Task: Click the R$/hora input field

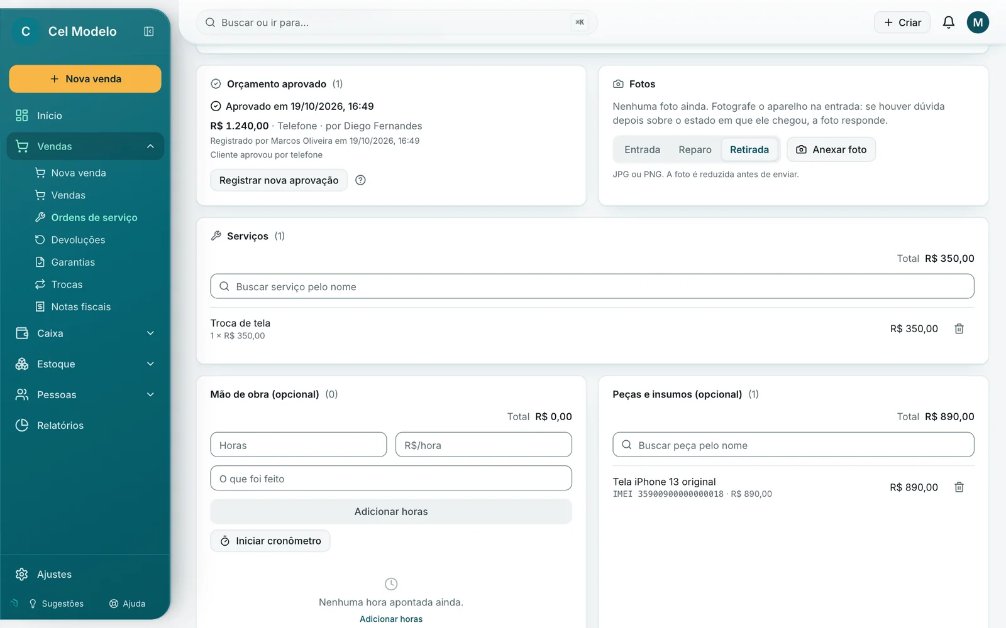Action: click(x=484, y=445)
